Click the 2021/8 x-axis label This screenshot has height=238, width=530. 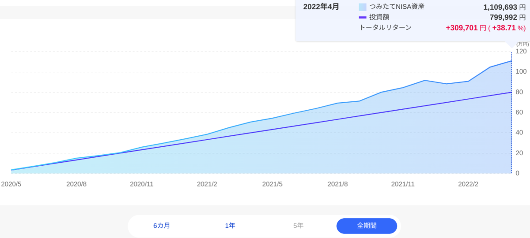(337, 184)
